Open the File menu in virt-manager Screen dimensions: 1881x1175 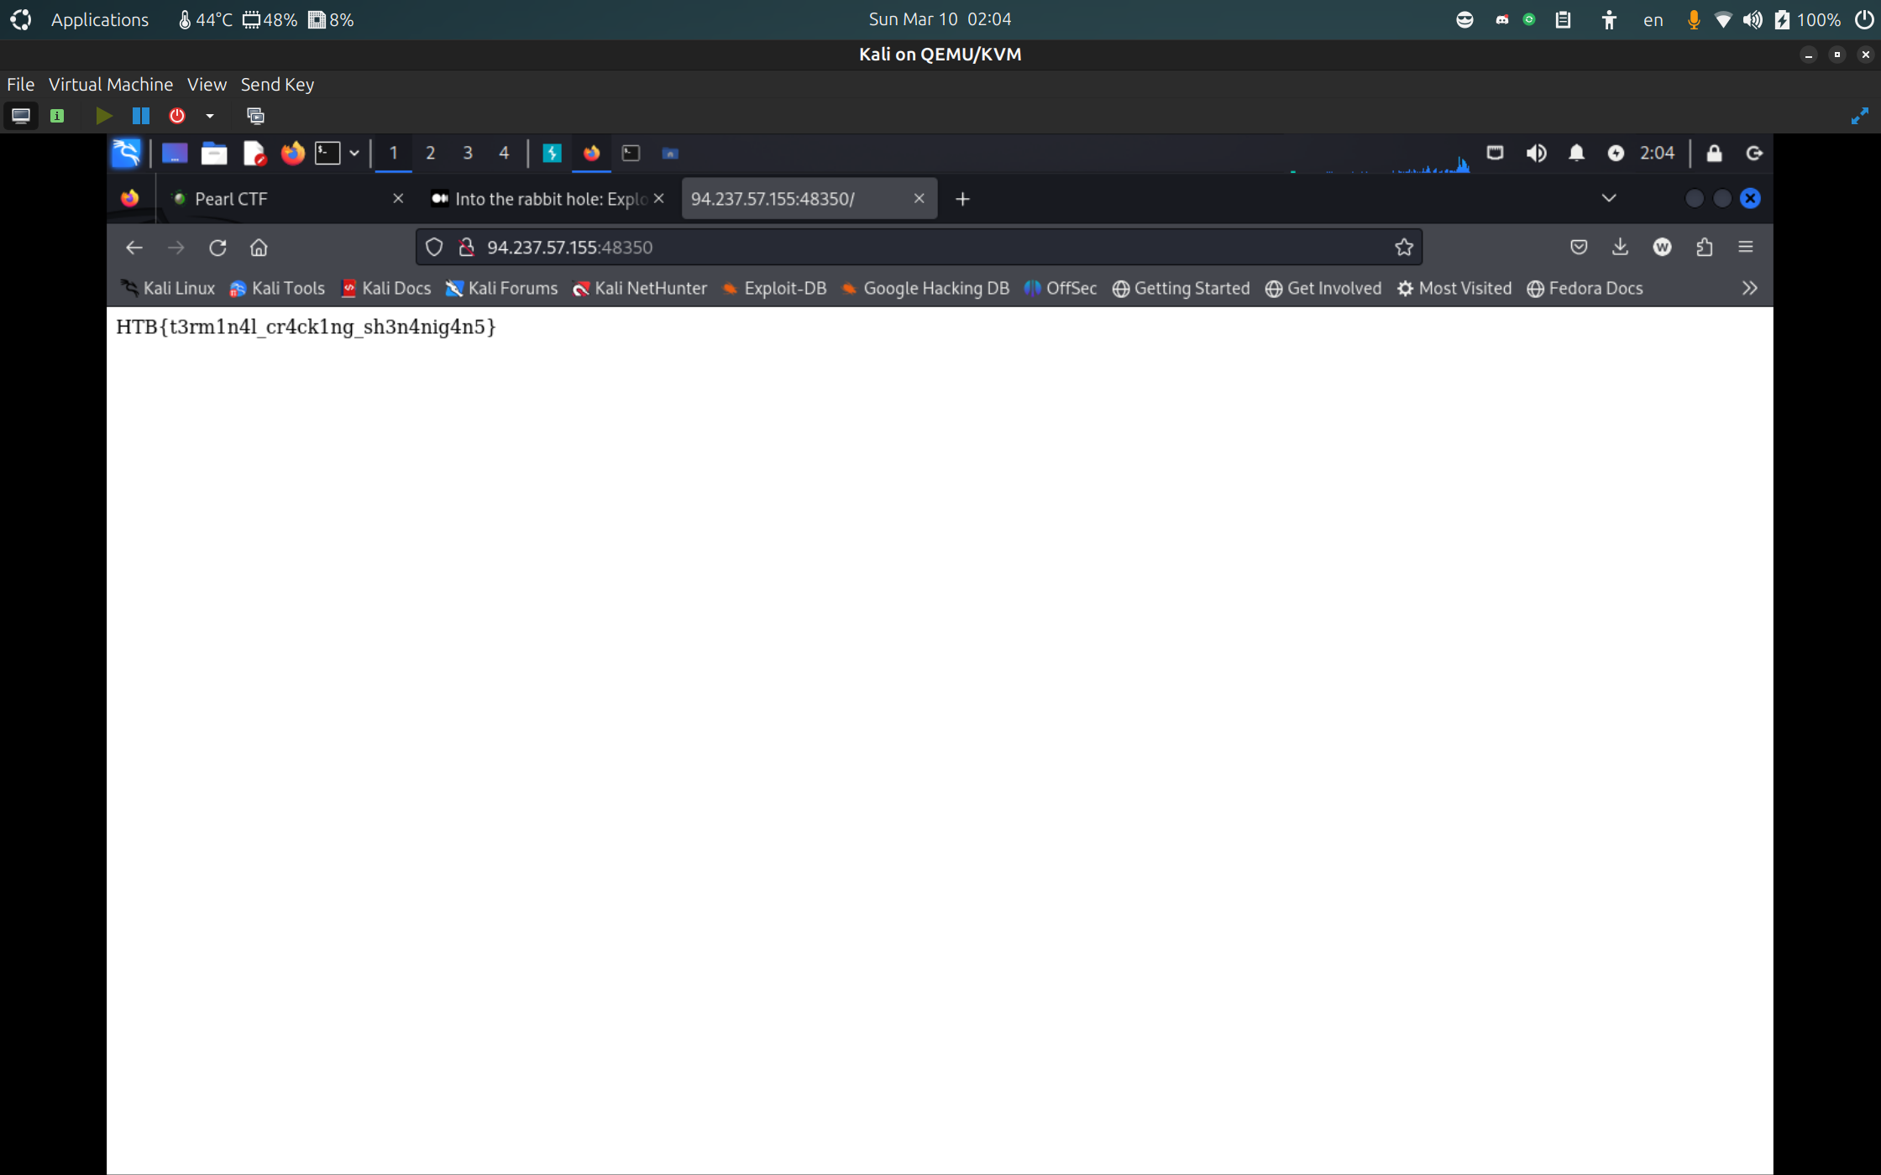[20, 85]
